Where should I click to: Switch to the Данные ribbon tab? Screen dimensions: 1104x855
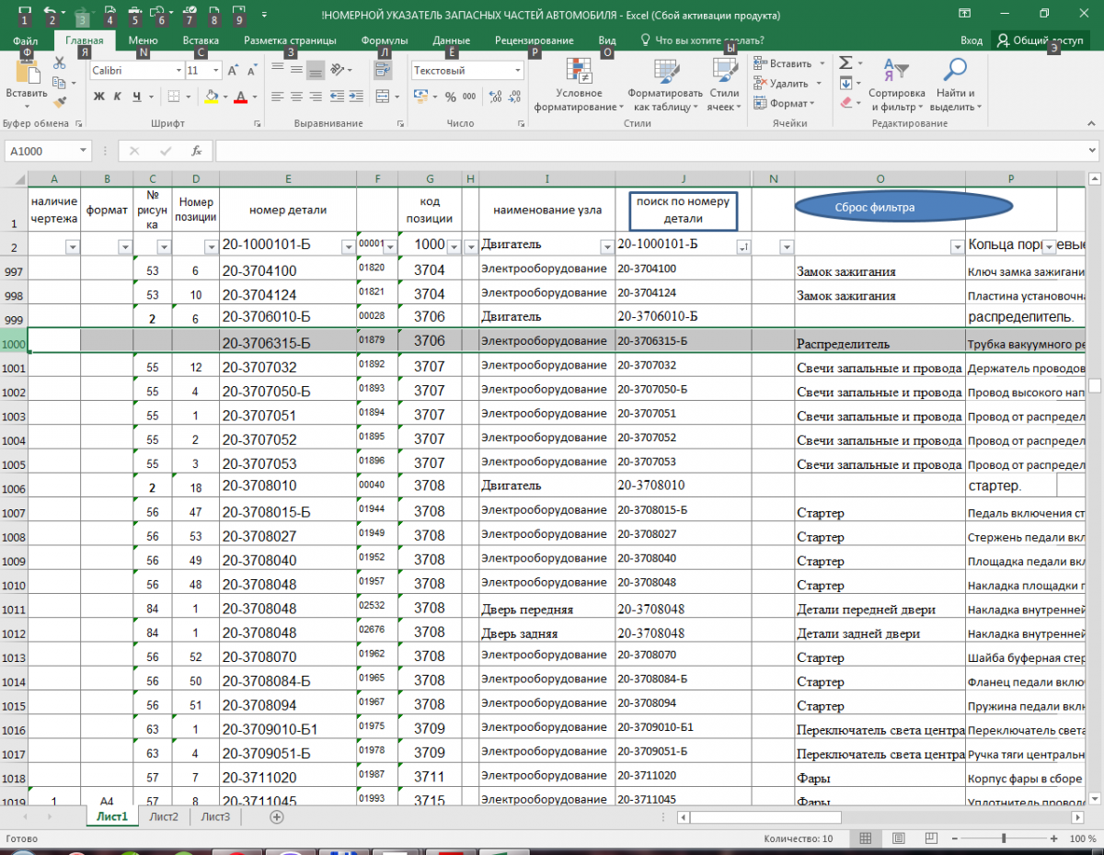point(452,40)
